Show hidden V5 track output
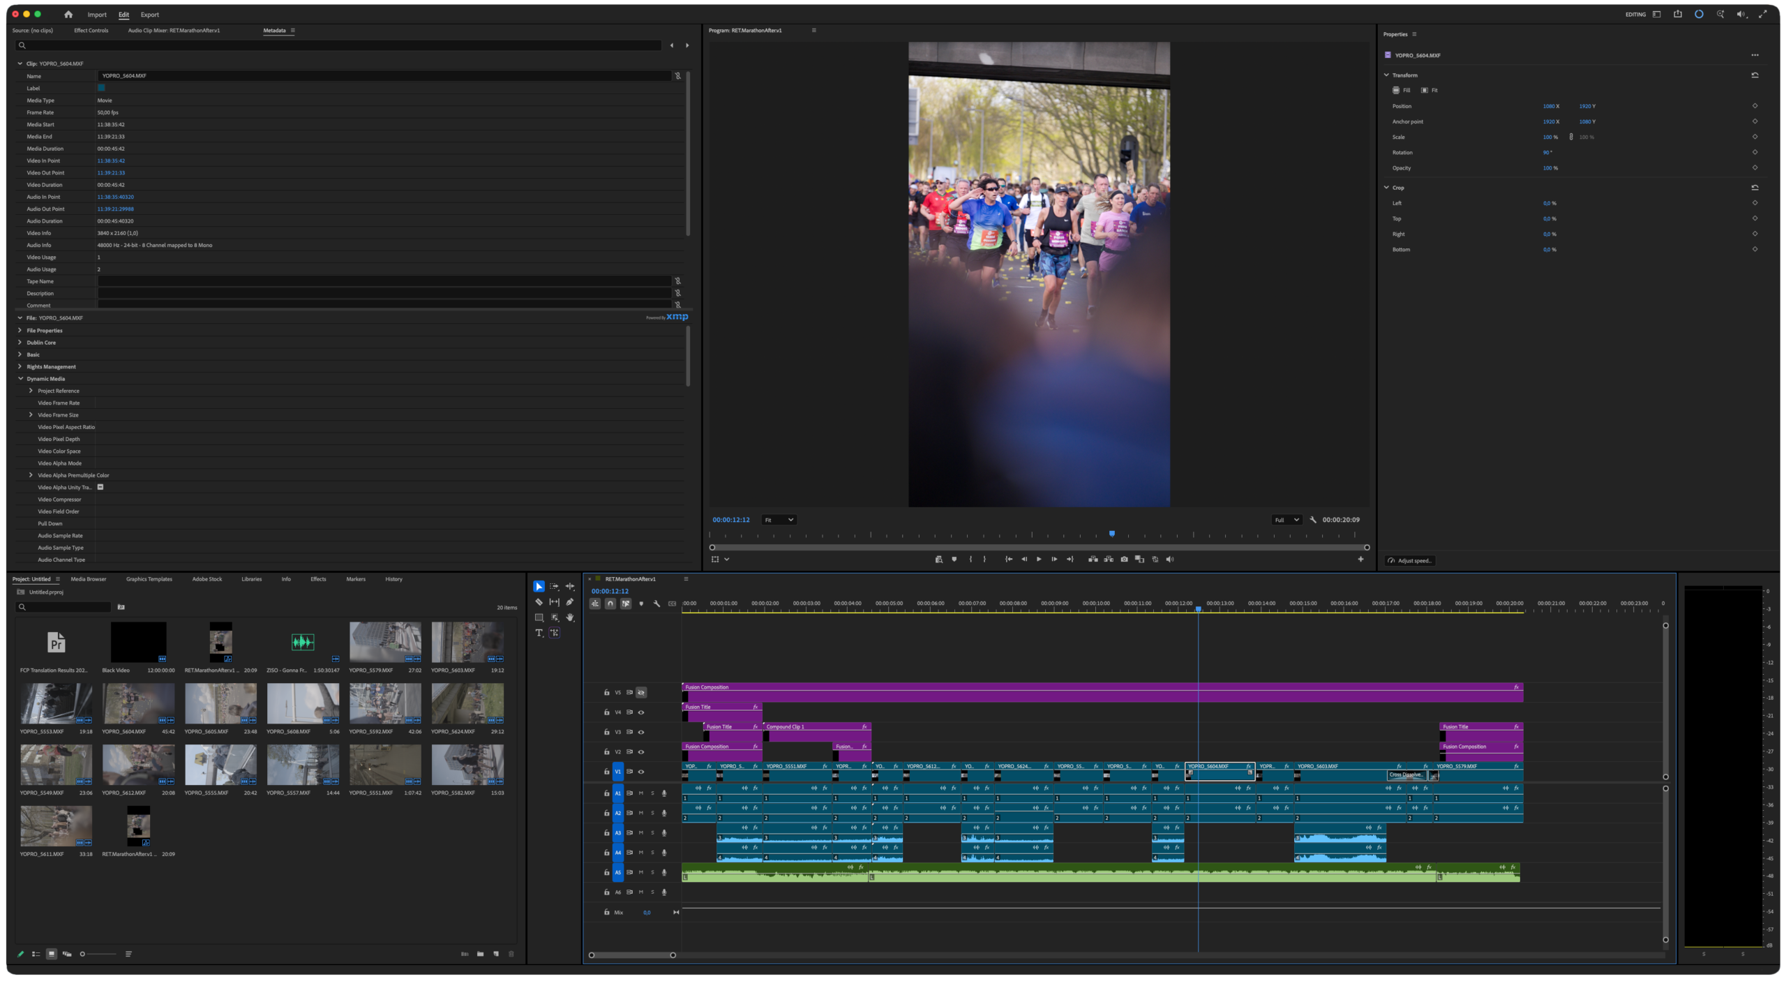This screenshot has width=1786, height=981. pos(641,693)
